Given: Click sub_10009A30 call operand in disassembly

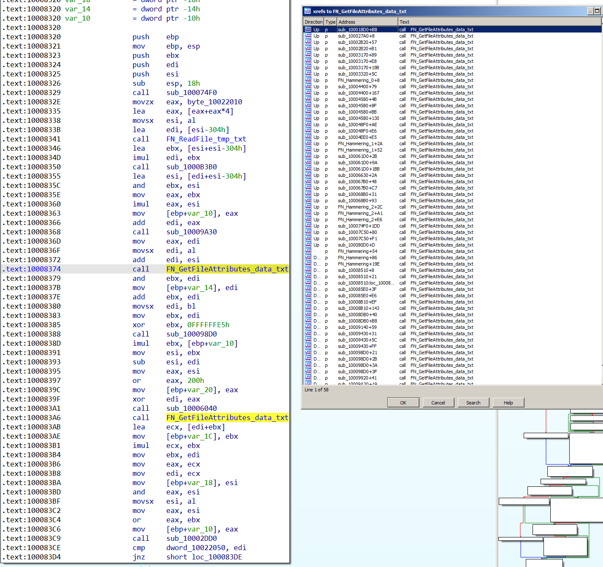Looking at the screenshot, I should pyautogui.click(x=191, y=232).
